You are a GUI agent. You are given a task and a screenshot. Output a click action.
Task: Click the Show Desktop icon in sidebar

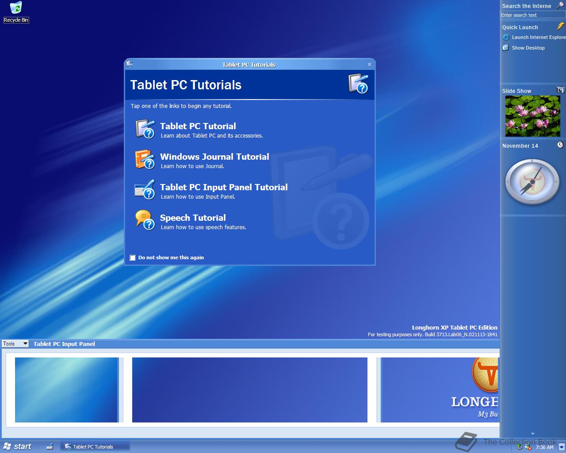pos(506,48)
